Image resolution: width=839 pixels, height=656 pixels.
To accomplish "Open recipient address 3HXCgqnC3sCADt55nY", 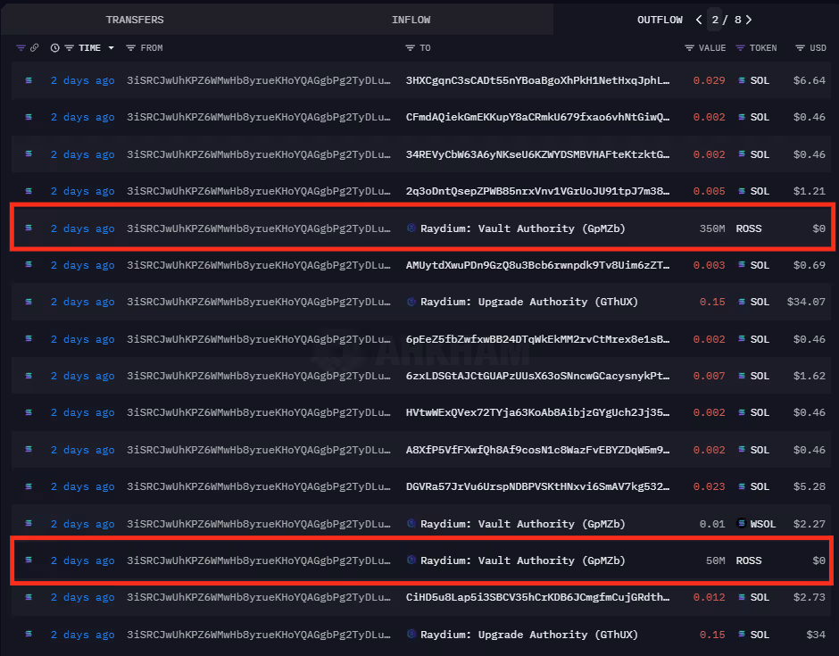I will point(537,80).
